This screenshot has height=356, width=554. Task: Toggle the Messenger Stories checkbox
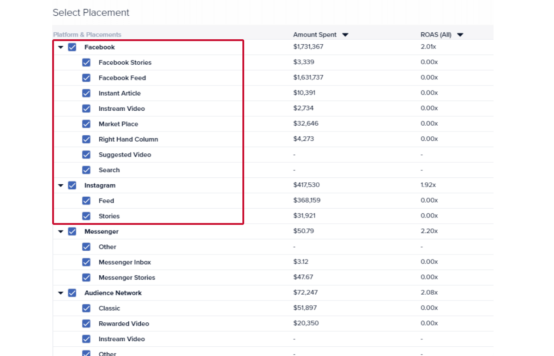pos(86,278)
